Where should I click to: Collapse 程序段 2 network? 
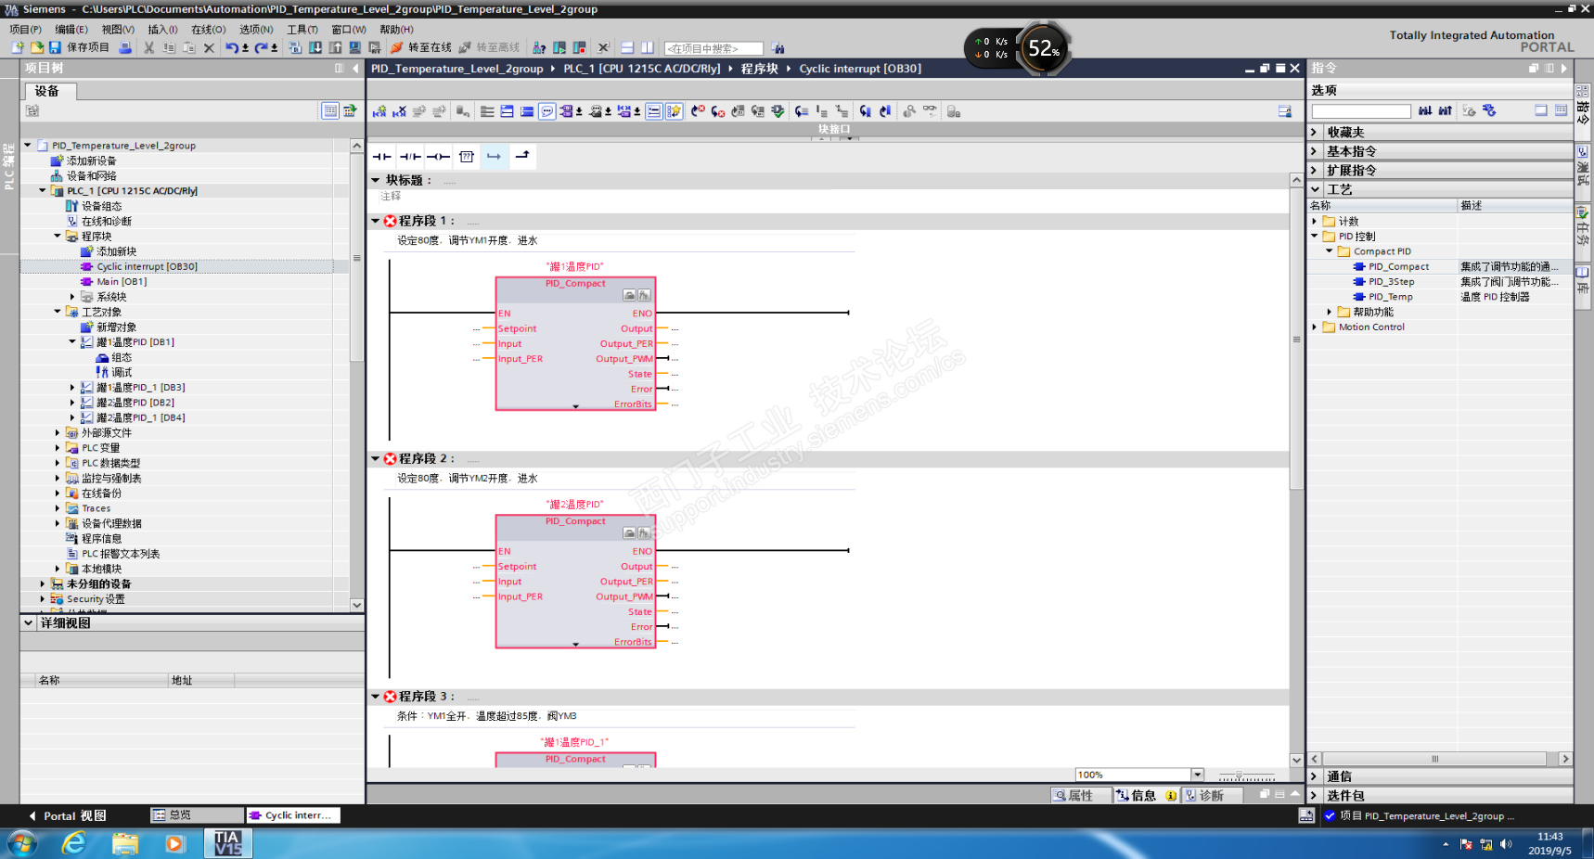tap(376, 458)
